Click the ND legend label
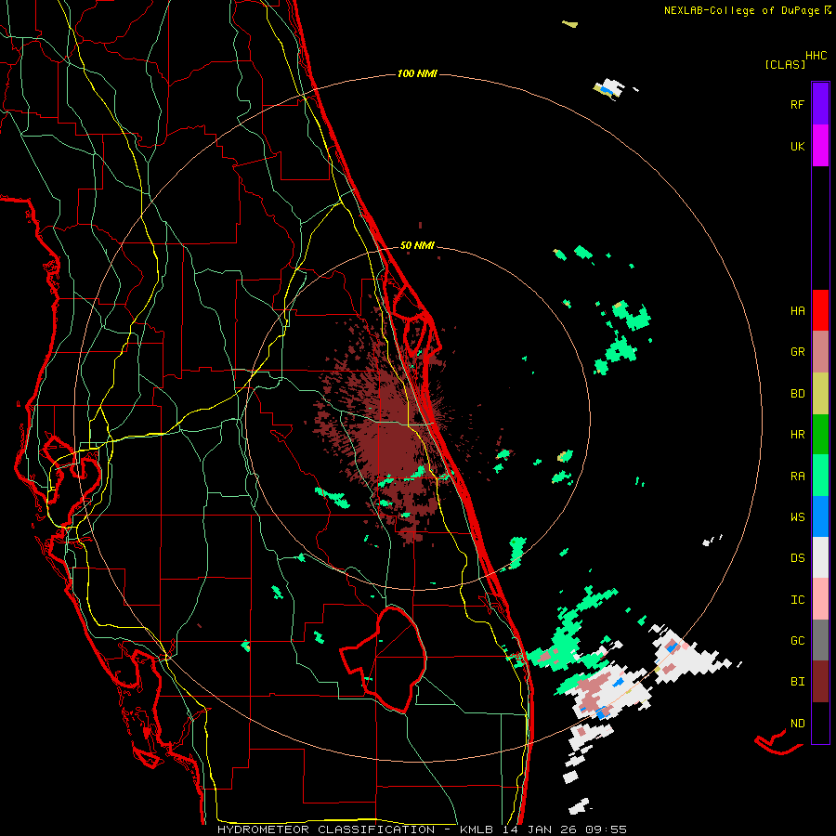The image size is (836, 836). [797, 724]
